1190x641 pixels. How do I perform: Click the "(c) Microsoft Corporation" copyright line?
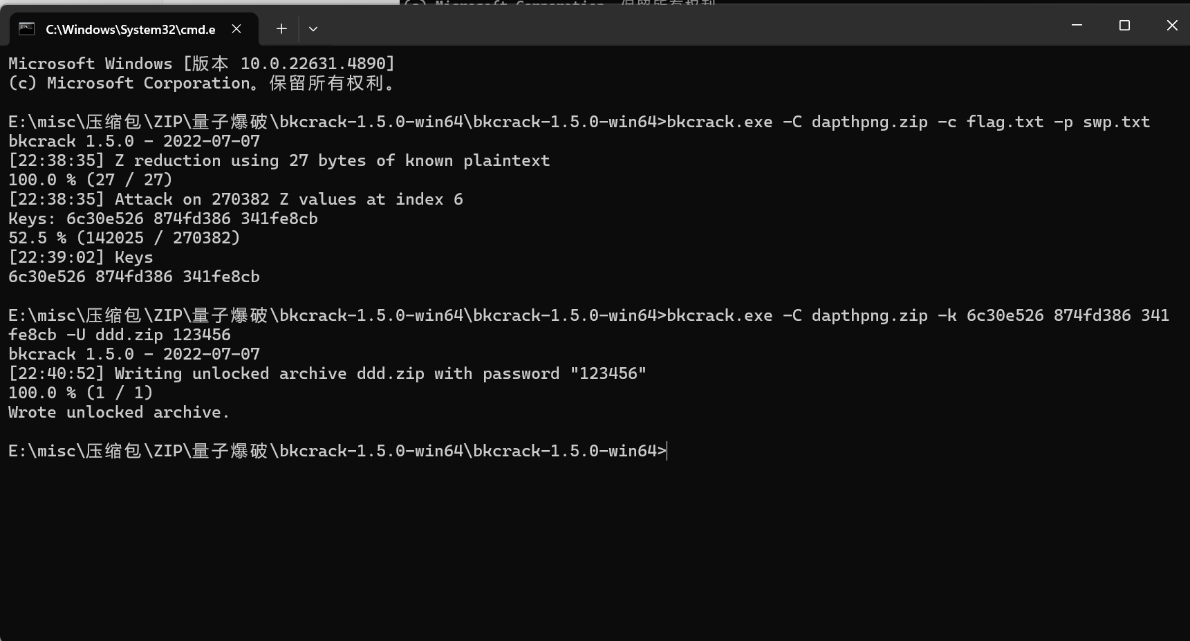click(202, 83)
